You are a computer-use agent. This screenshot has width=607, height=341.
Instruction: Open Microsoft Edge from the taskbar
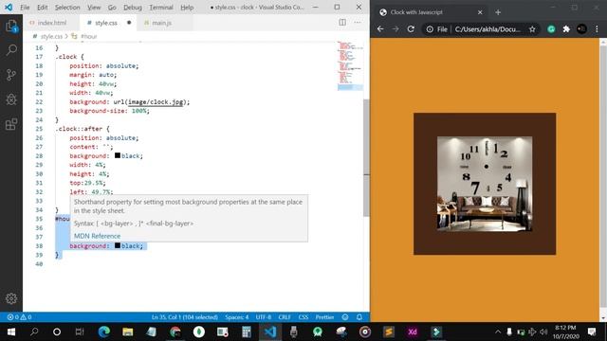[x=103, y=332]
